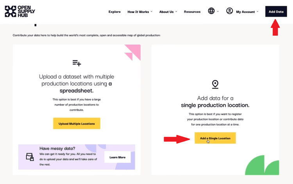Expand the How It Works dropdown
Screen dimensions: 293x184
(140, 12)
